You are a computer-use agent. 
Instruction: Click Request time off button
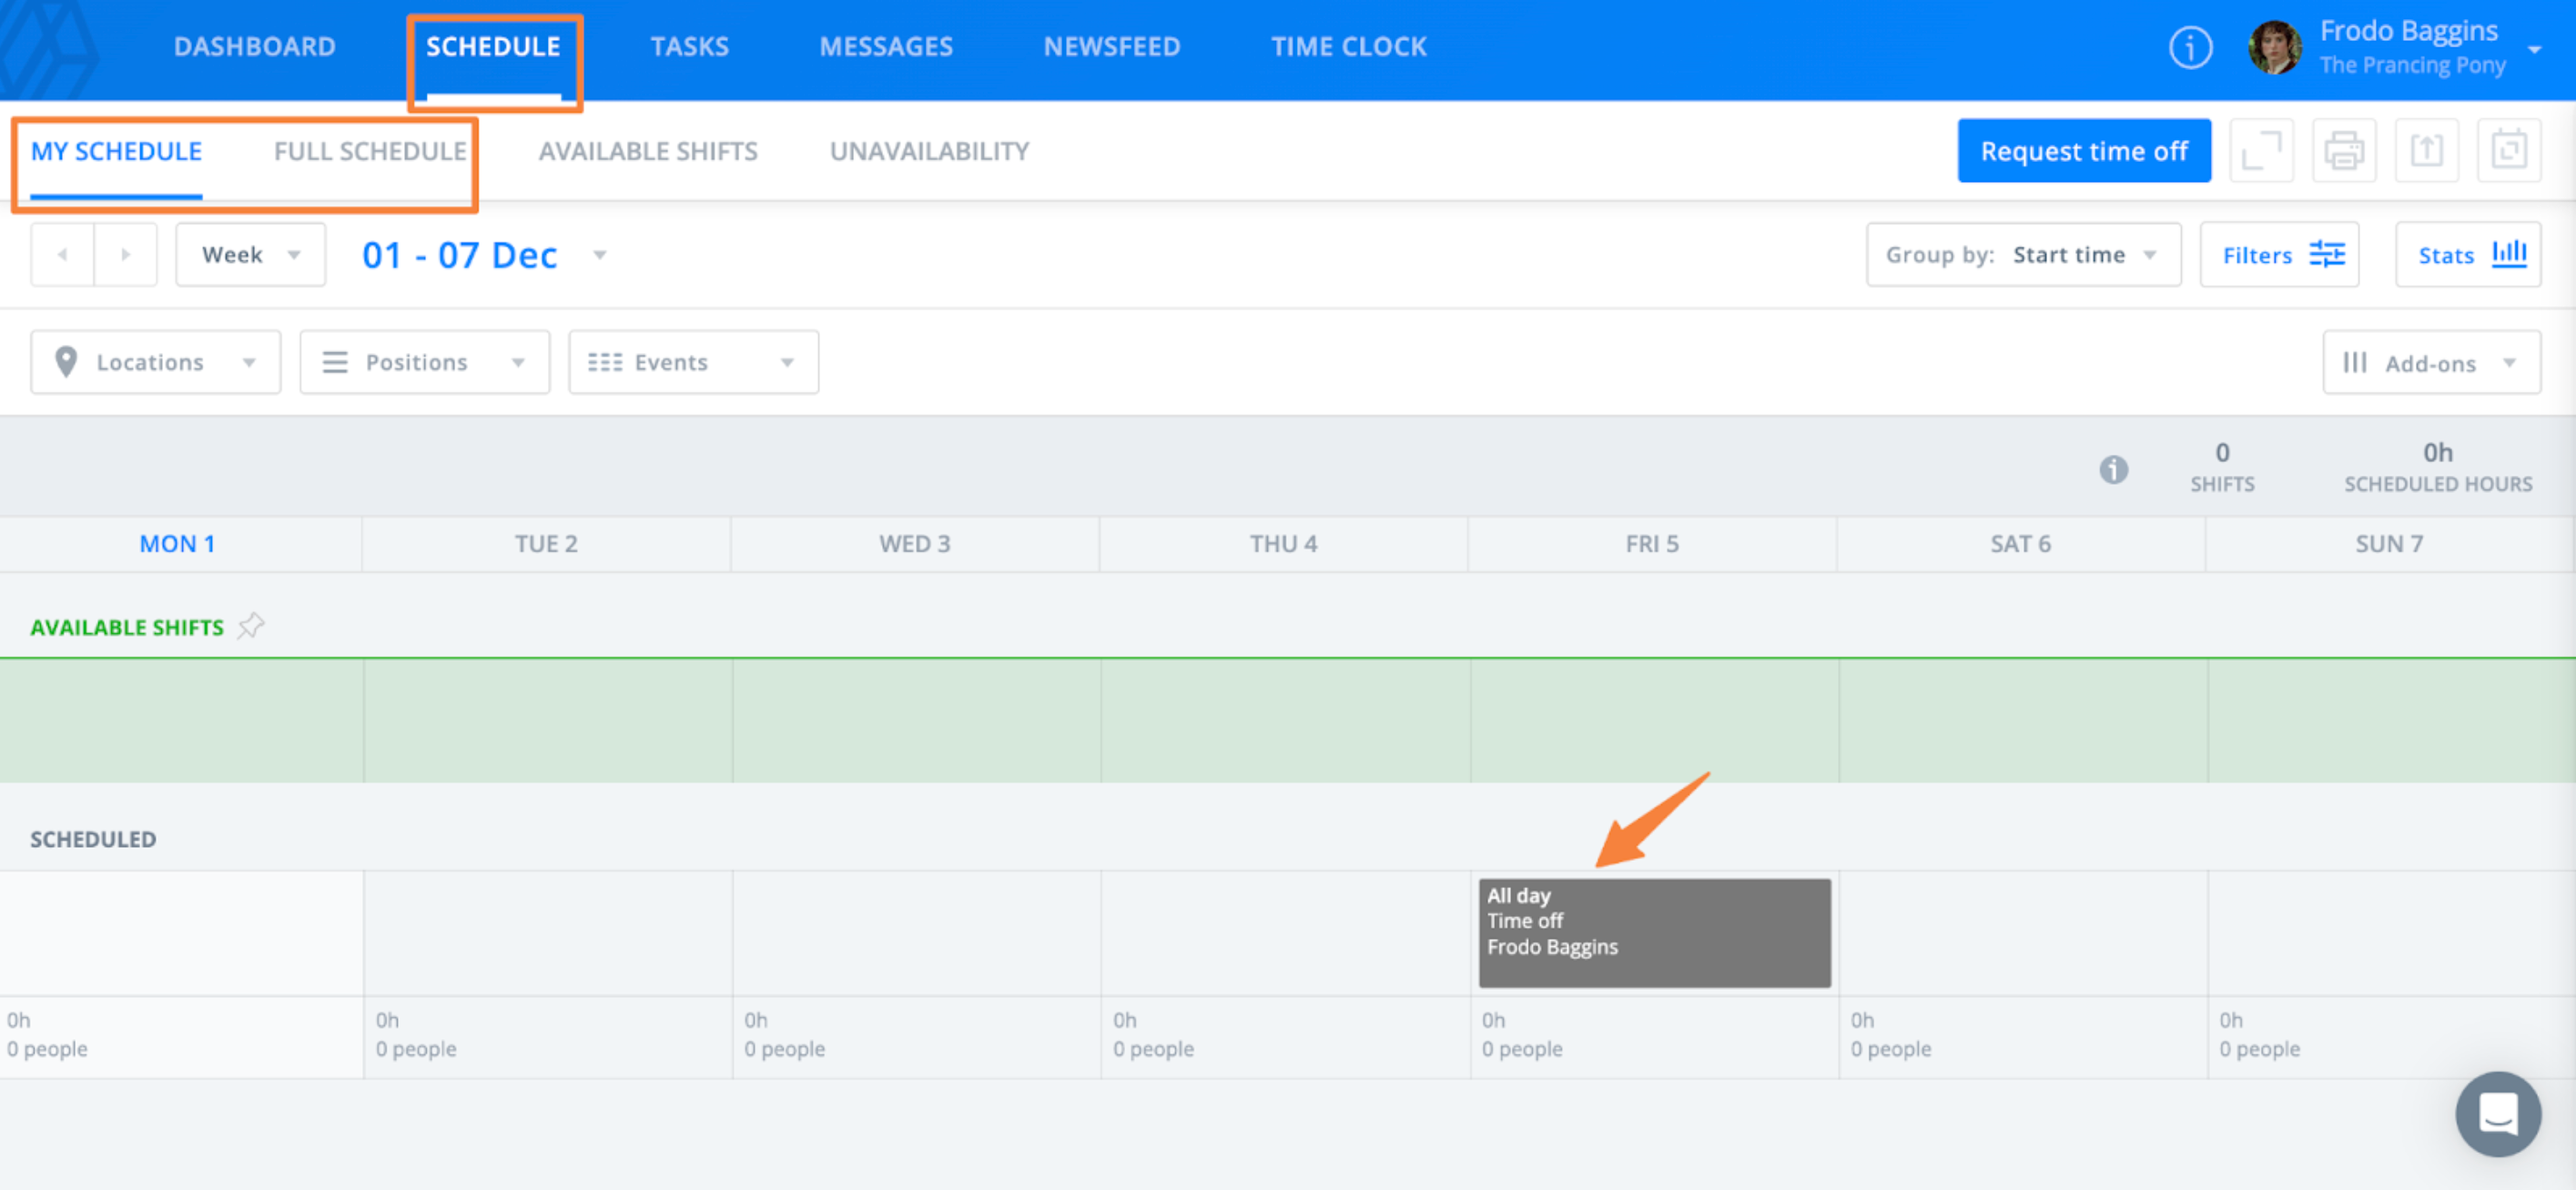[2083, 151]
